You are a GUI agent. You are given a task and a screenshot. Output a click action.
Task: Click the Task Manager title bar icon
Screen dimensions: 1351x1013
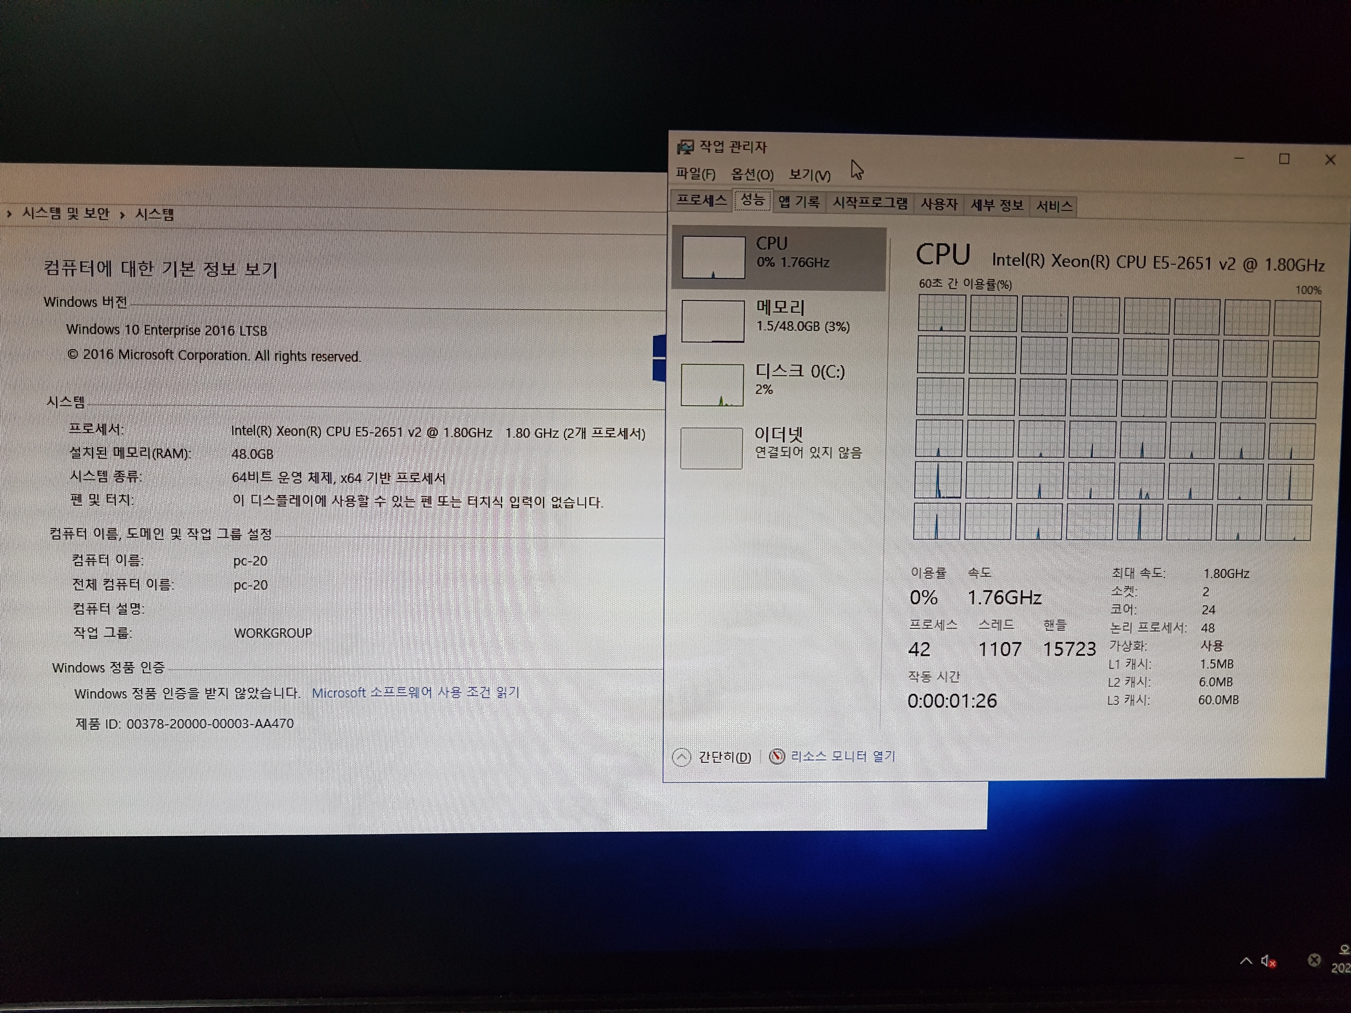pos(685,146)
